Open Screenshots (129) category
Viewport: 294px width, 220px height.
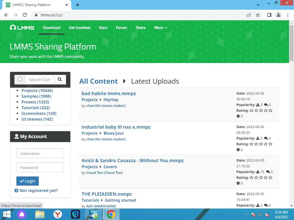tap(39, 113)
